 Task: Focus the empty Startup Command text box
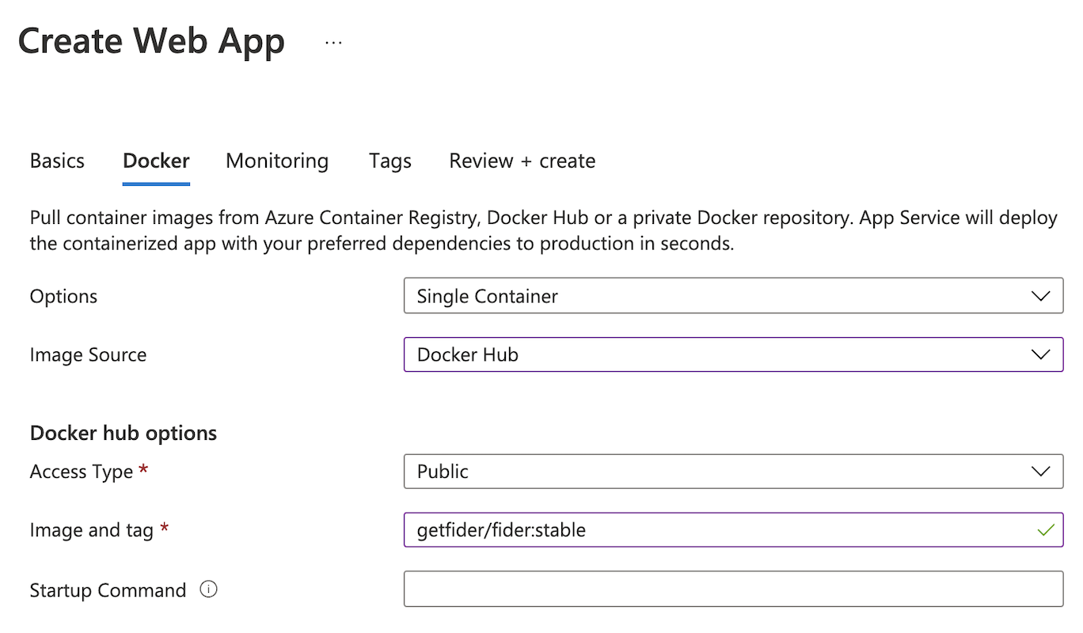733,589
